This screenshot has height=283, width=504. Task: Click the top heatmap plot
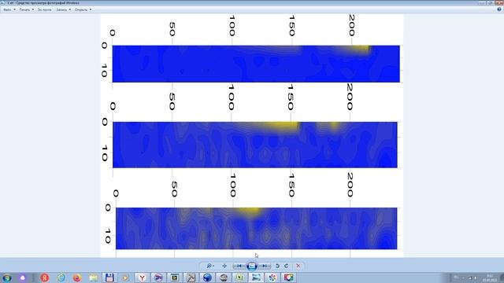coord(256,64)
